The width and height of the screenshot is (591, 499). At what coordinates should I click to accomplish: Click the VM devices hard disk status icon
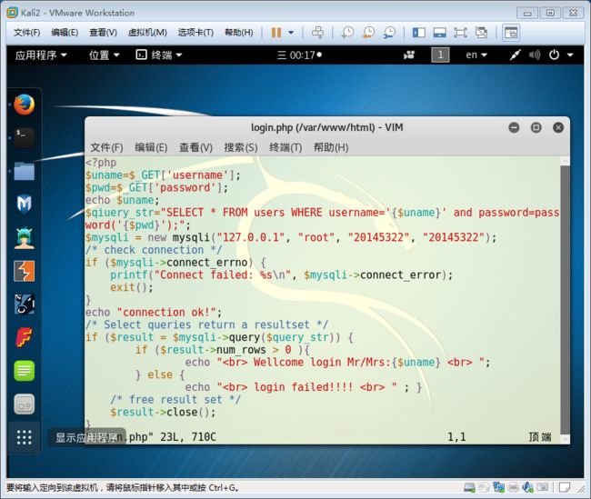pos(469,488)
